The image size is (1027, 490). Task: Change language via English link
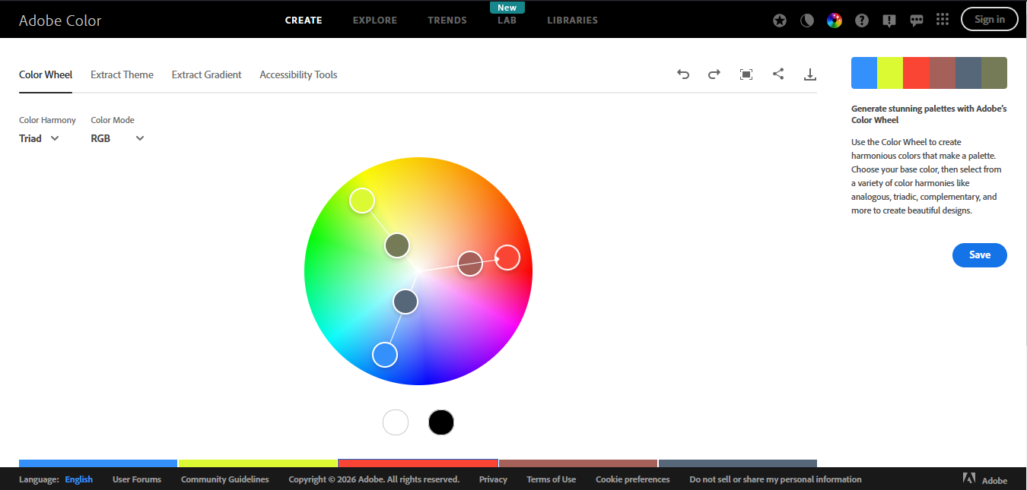coord(78,479)
